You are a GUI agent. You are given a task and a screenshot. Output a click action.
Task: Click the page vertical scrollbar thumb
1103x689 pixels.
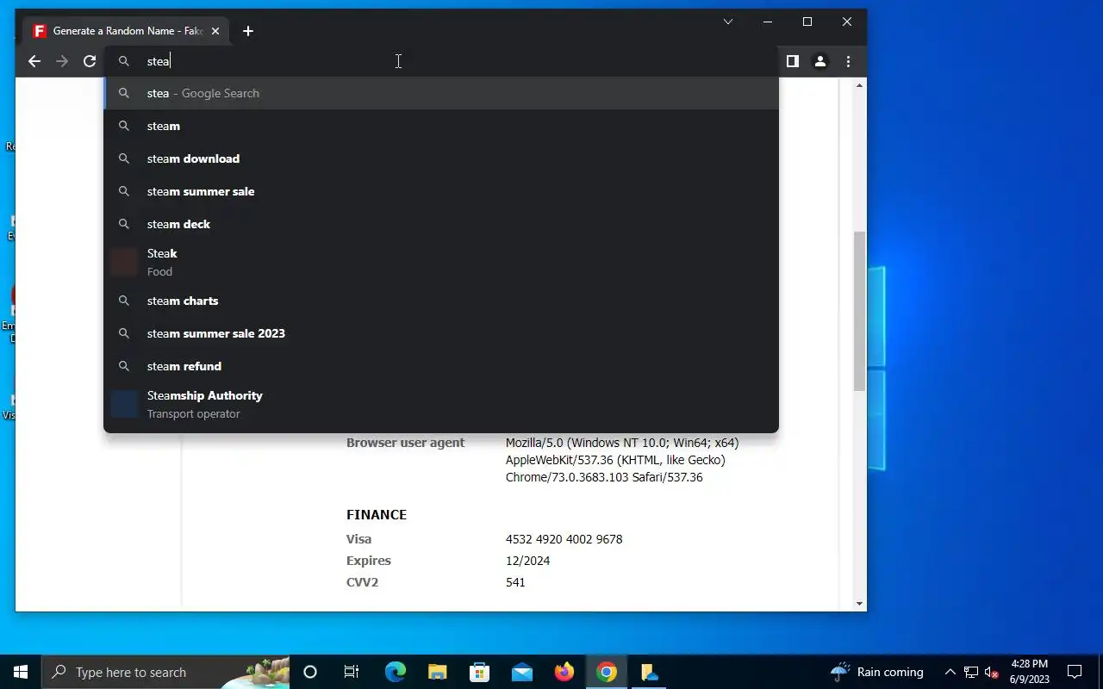[x=859, y=311]
